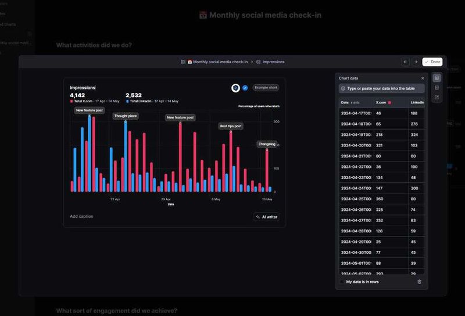Click the previous chart arrow button

406,62
